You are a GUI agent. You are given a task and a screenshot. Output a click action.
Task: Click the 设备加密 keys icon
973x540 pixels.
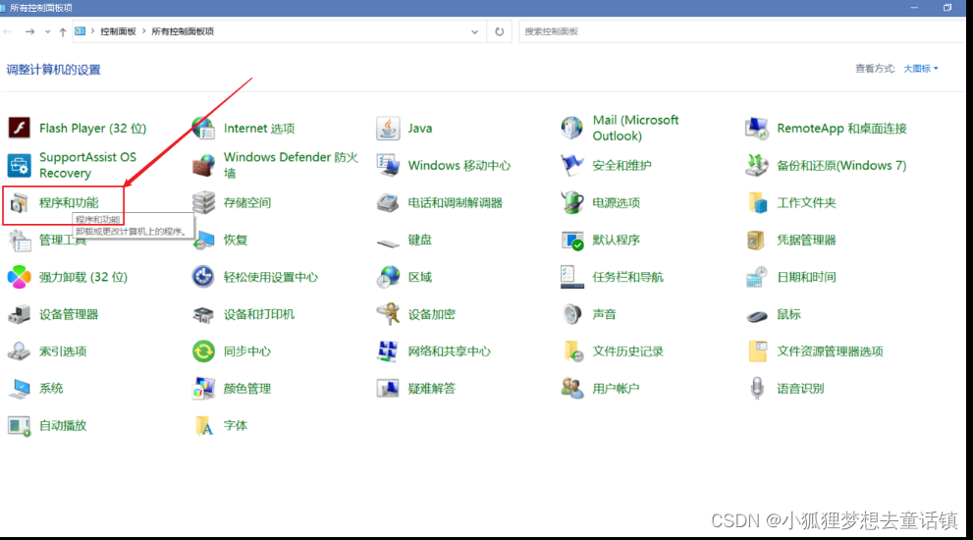[388, 314]
